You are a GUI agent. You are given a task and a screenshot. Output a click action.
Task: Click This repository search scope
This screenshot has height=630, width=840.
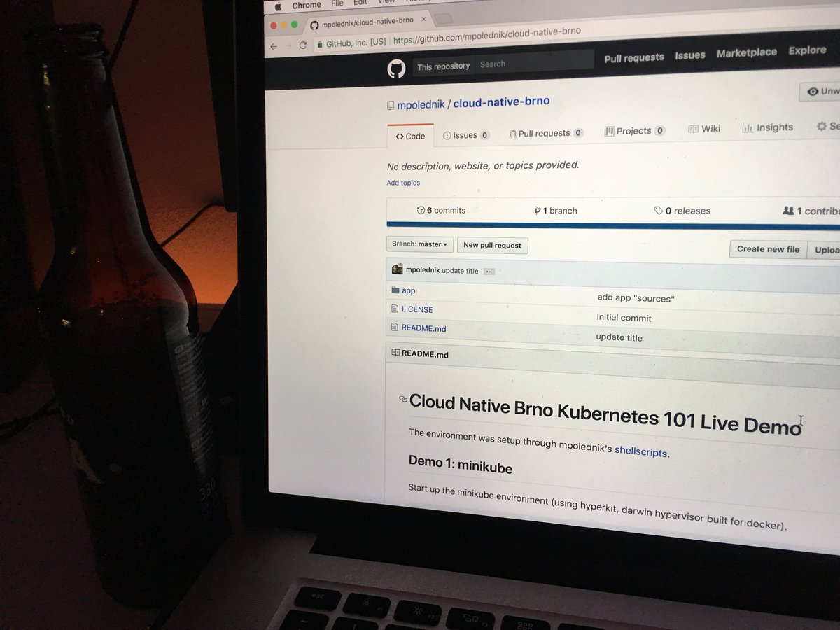pos(443,66)
